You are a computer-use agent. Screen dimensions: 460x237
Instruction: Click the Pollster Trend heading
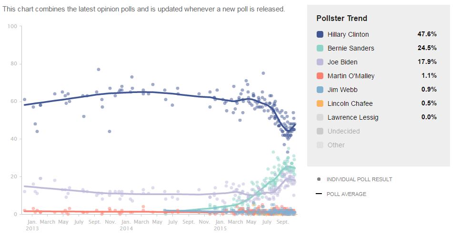(x=341, y=18)
